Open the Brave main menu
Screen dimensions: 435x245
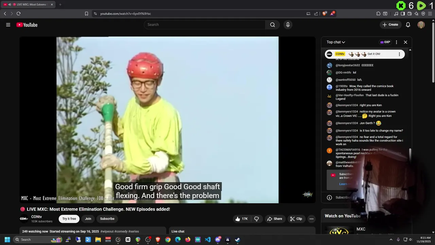[x=430, y=14]
